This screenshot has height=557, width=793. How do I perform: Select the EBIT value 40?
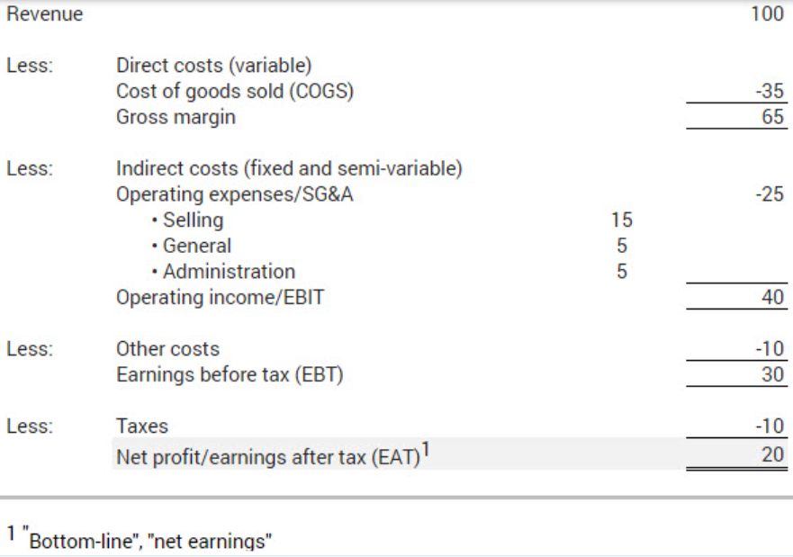click(x=772, y=298)
